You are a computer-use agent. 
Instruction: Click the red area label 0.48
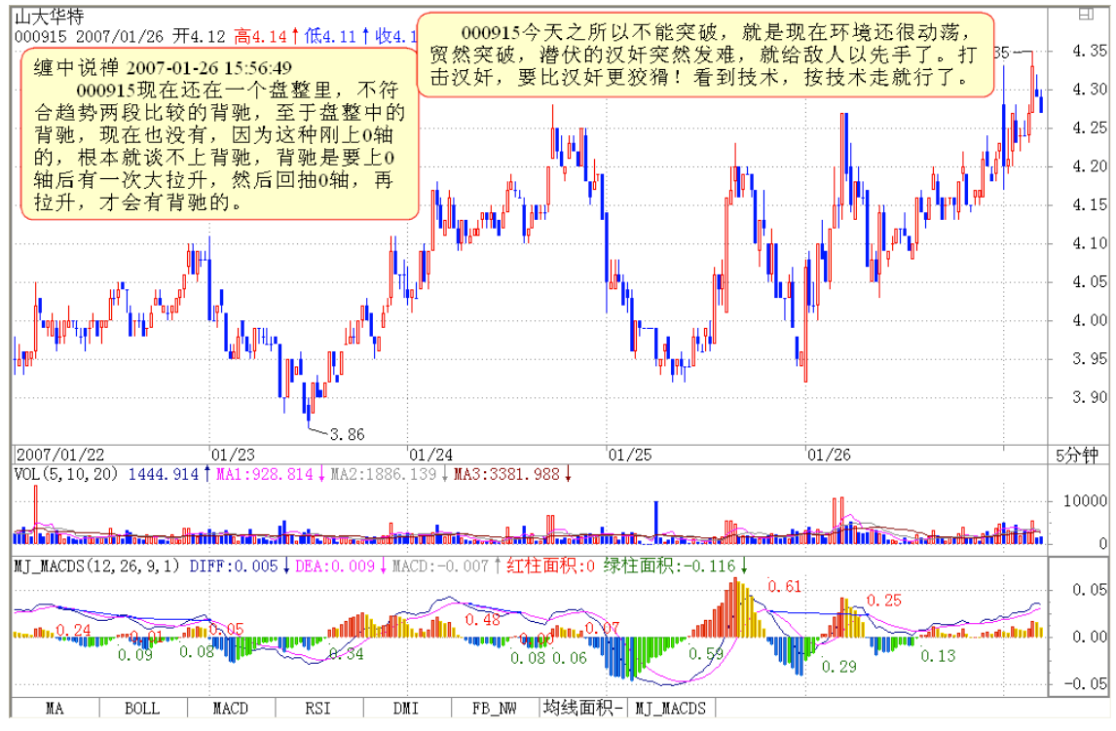pyautogui.click(x=483, y=620)
